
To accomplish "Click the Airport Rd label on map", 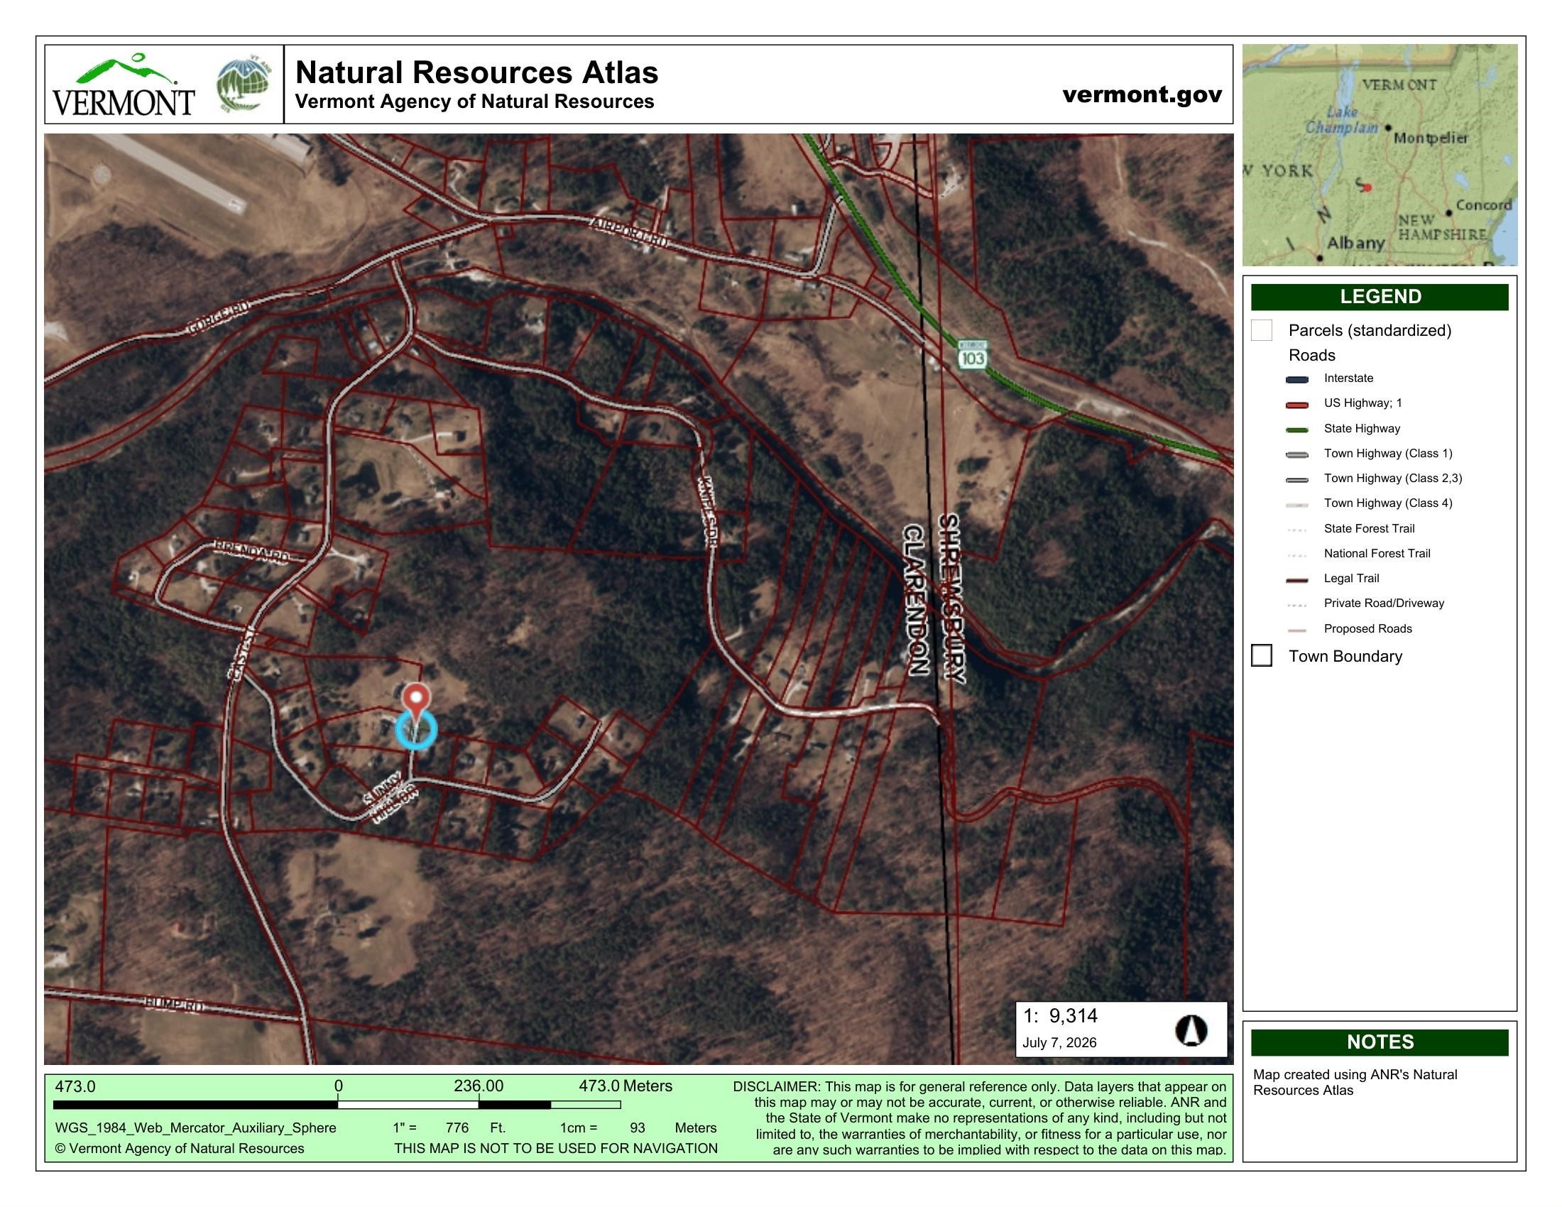I will coord(629,234).
